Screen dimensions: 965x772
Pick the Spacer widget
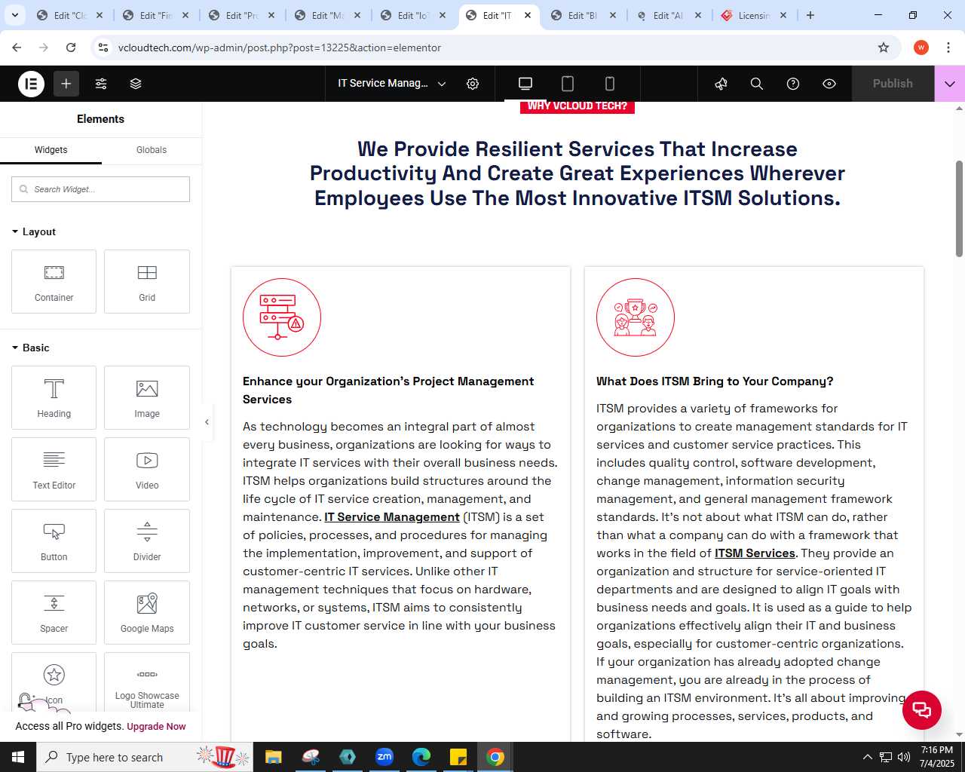tap(54, 612)
